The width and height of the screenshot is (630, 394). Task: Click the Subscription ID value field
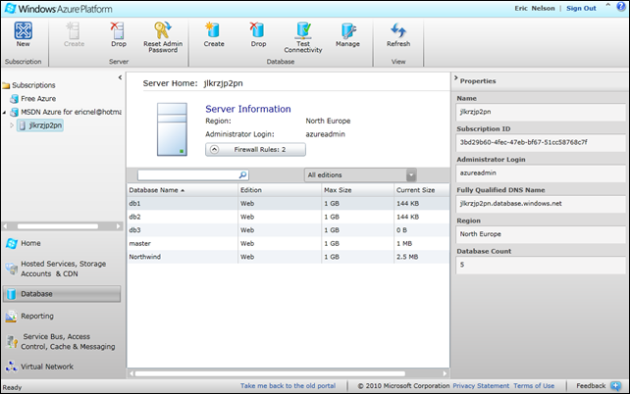tap(541, 142)
